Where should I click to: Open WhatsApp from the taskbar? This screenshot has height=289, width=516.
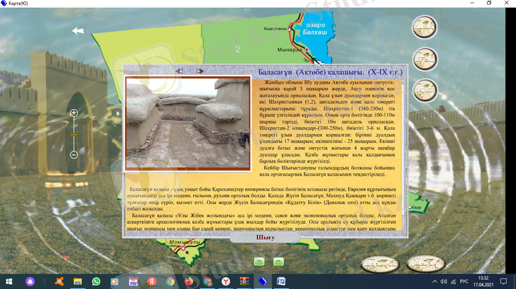96,282
